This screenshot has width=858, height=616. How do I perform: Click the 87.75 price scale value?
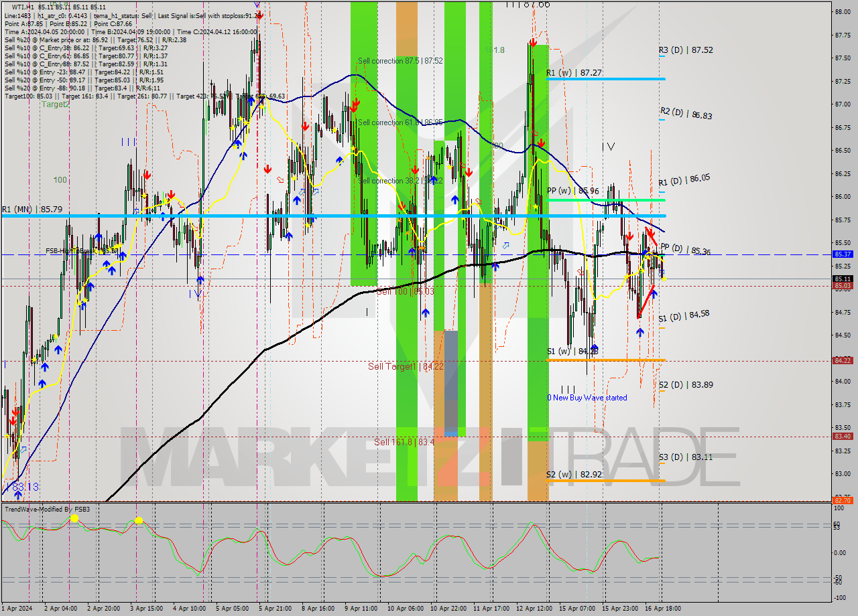click(x=843, y=35)
